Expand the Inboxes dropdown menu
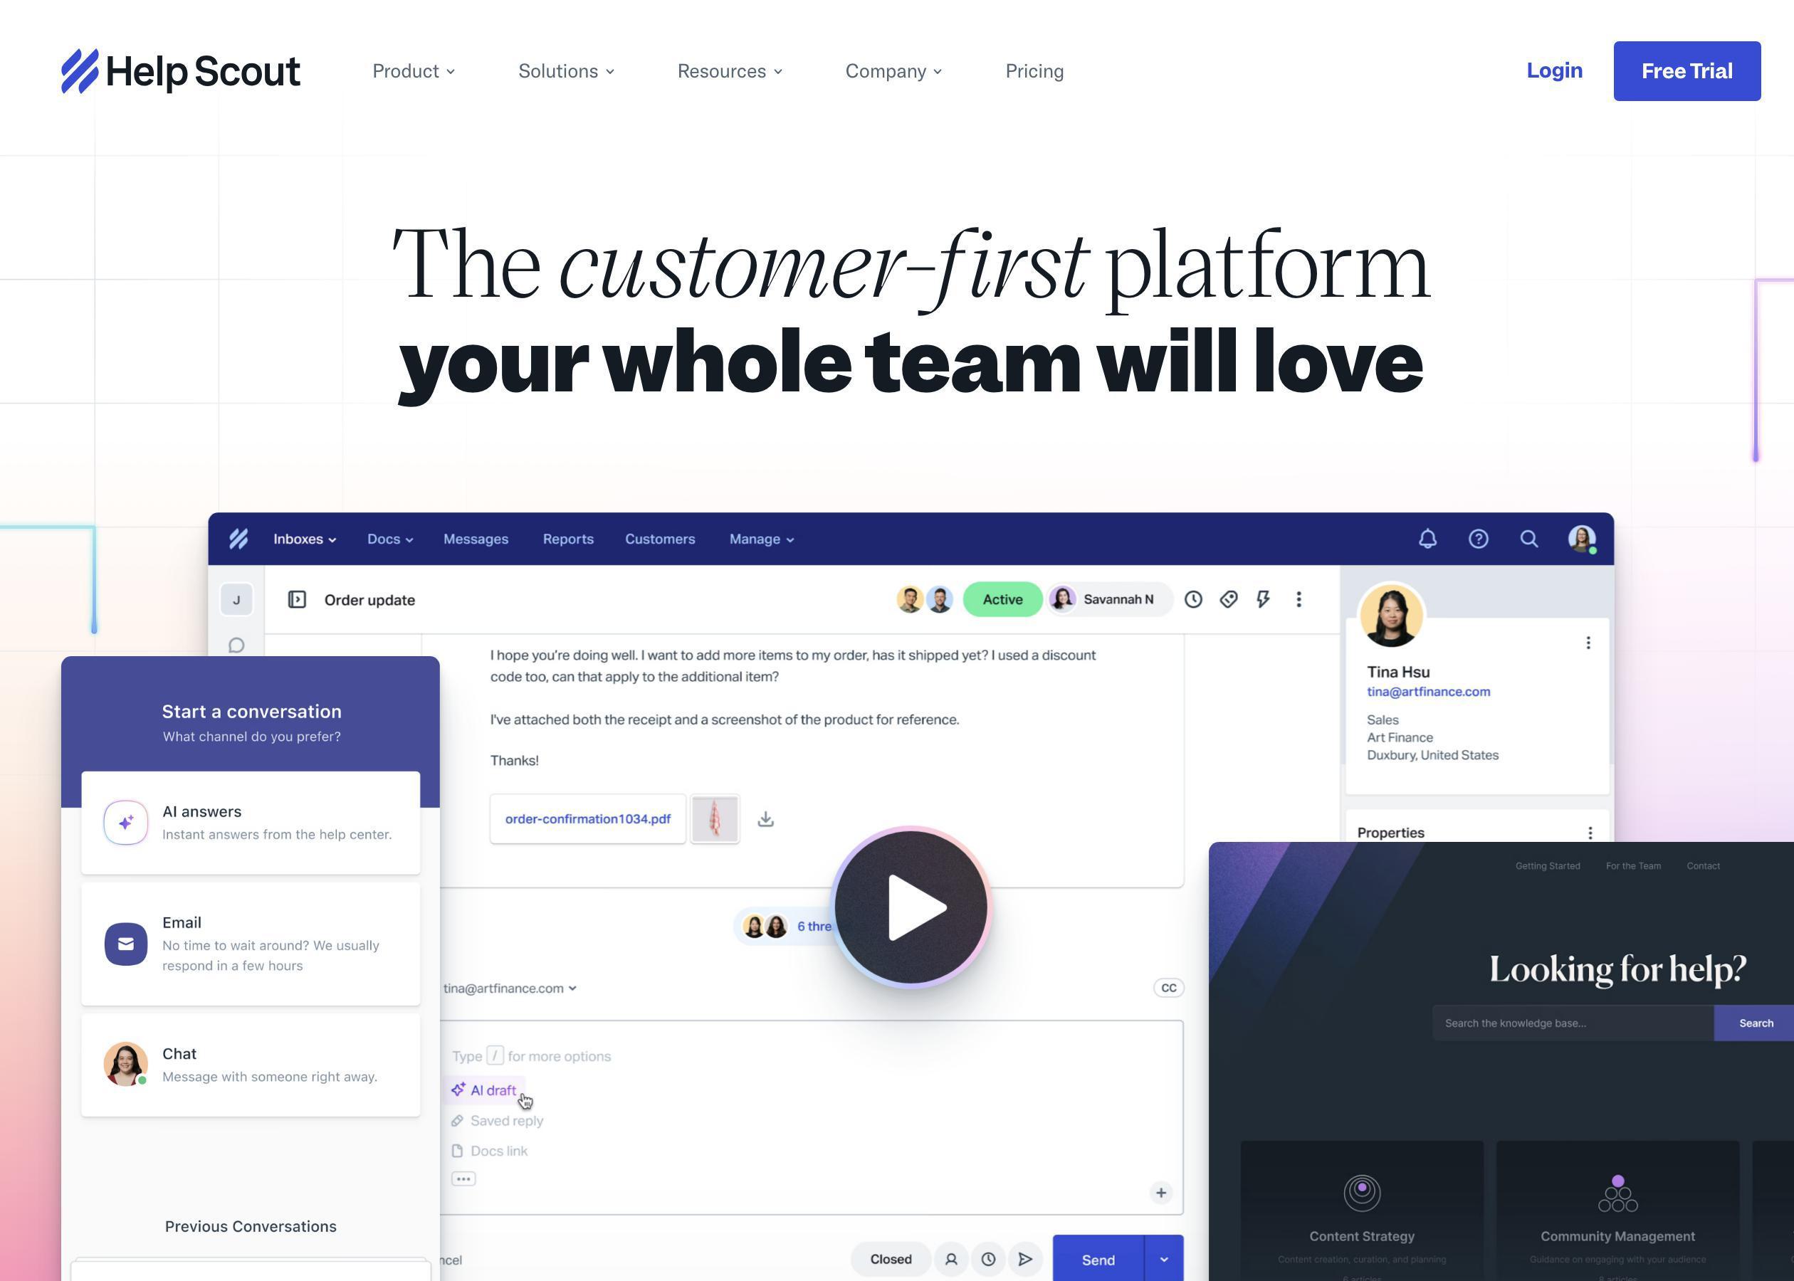Image resolution: width=1794 pixels, height=1281 pixels. coord(303,538)
